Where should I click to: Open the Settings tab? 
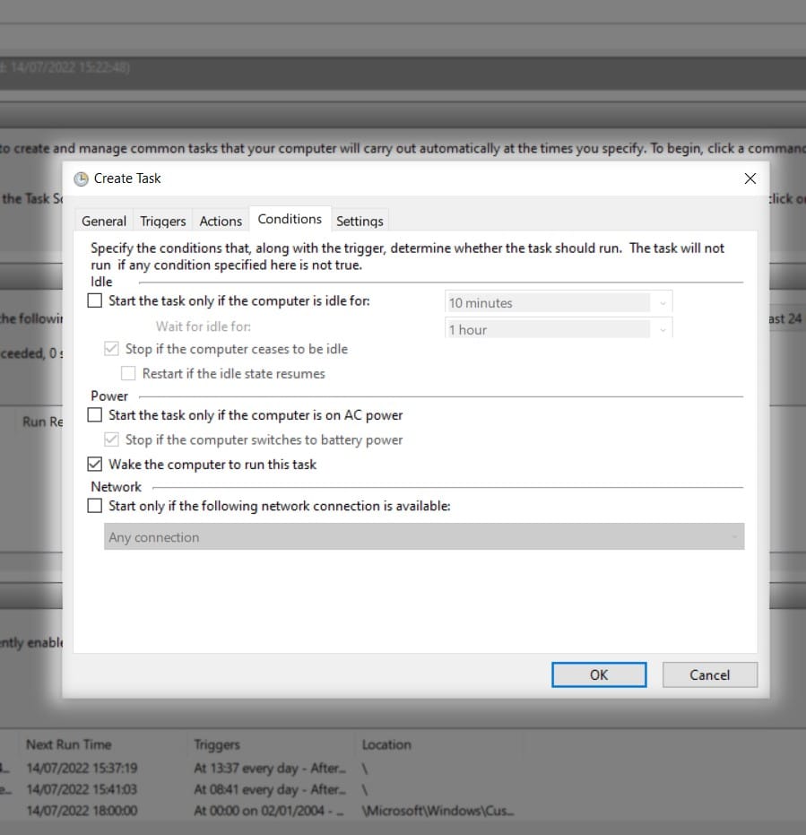tap(360, 221)
